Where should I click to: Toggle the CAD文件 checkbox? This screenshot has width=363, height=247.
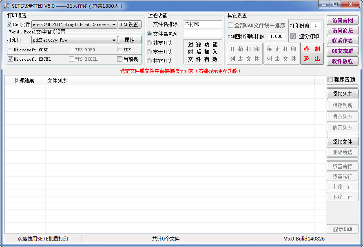[x=9, y=24]
